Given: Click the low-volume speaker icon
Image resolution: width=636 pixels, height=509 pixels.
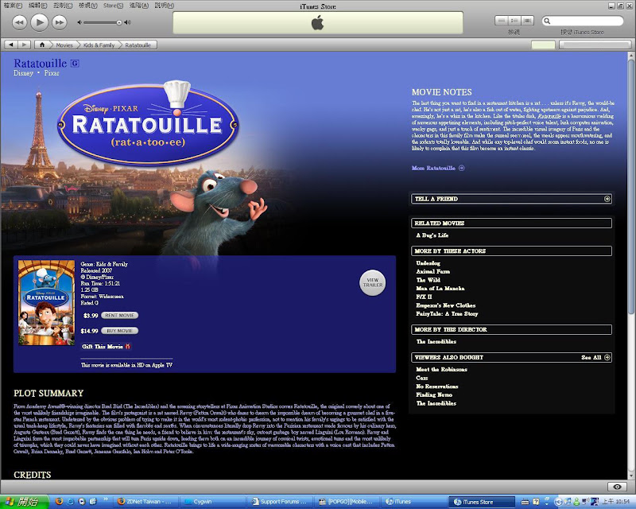Looking at the screenshot, I should tap(79, 22).
